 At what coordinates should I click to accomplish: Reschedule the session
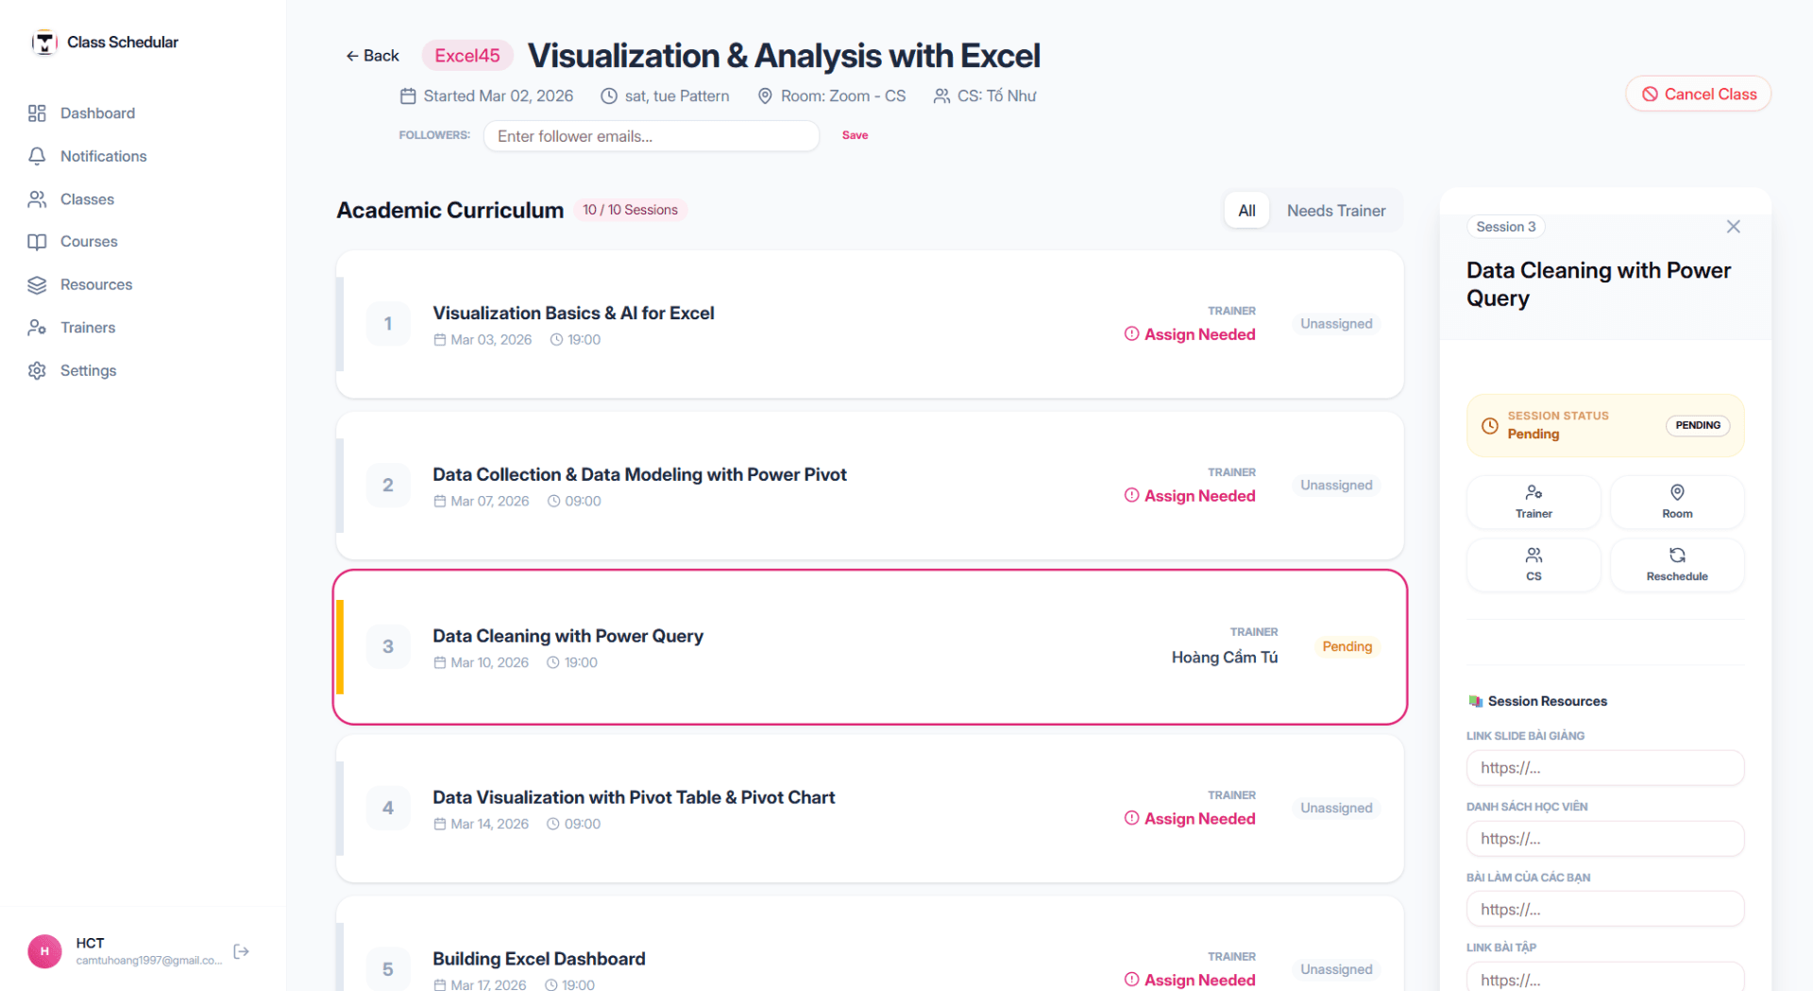point(1676,565)
